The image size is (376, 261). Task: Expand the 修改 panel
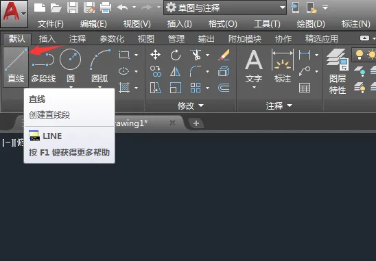point(191,105)
